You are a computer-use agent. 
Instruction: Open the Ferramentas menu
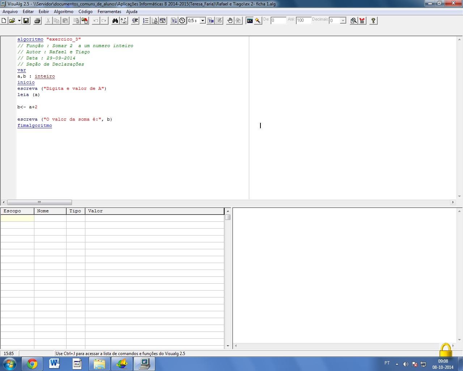coord(109,12)
